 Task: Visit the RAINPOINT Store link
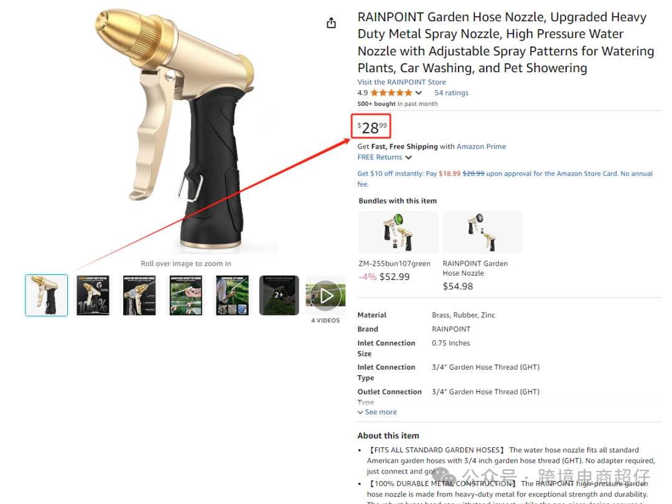click(401, 82)
